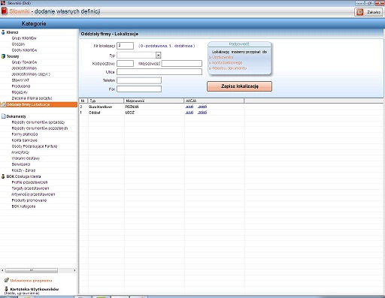385x298 pixels.
Task: Select Produkty promowane in the BOK section
Action: pyautogui.click(x=29, y=200)
